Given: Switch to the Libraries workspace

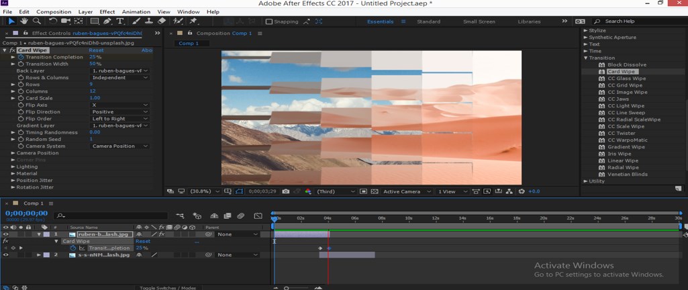Looking at the screenshot, I should 528,21.
